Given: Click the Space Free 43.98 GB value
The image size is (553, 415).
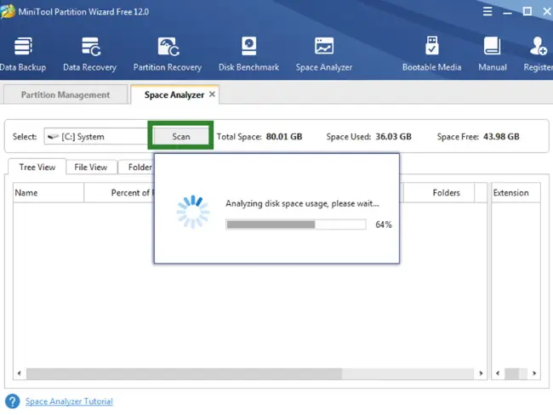Looking at the screenshot, I should tap(501, 136).
